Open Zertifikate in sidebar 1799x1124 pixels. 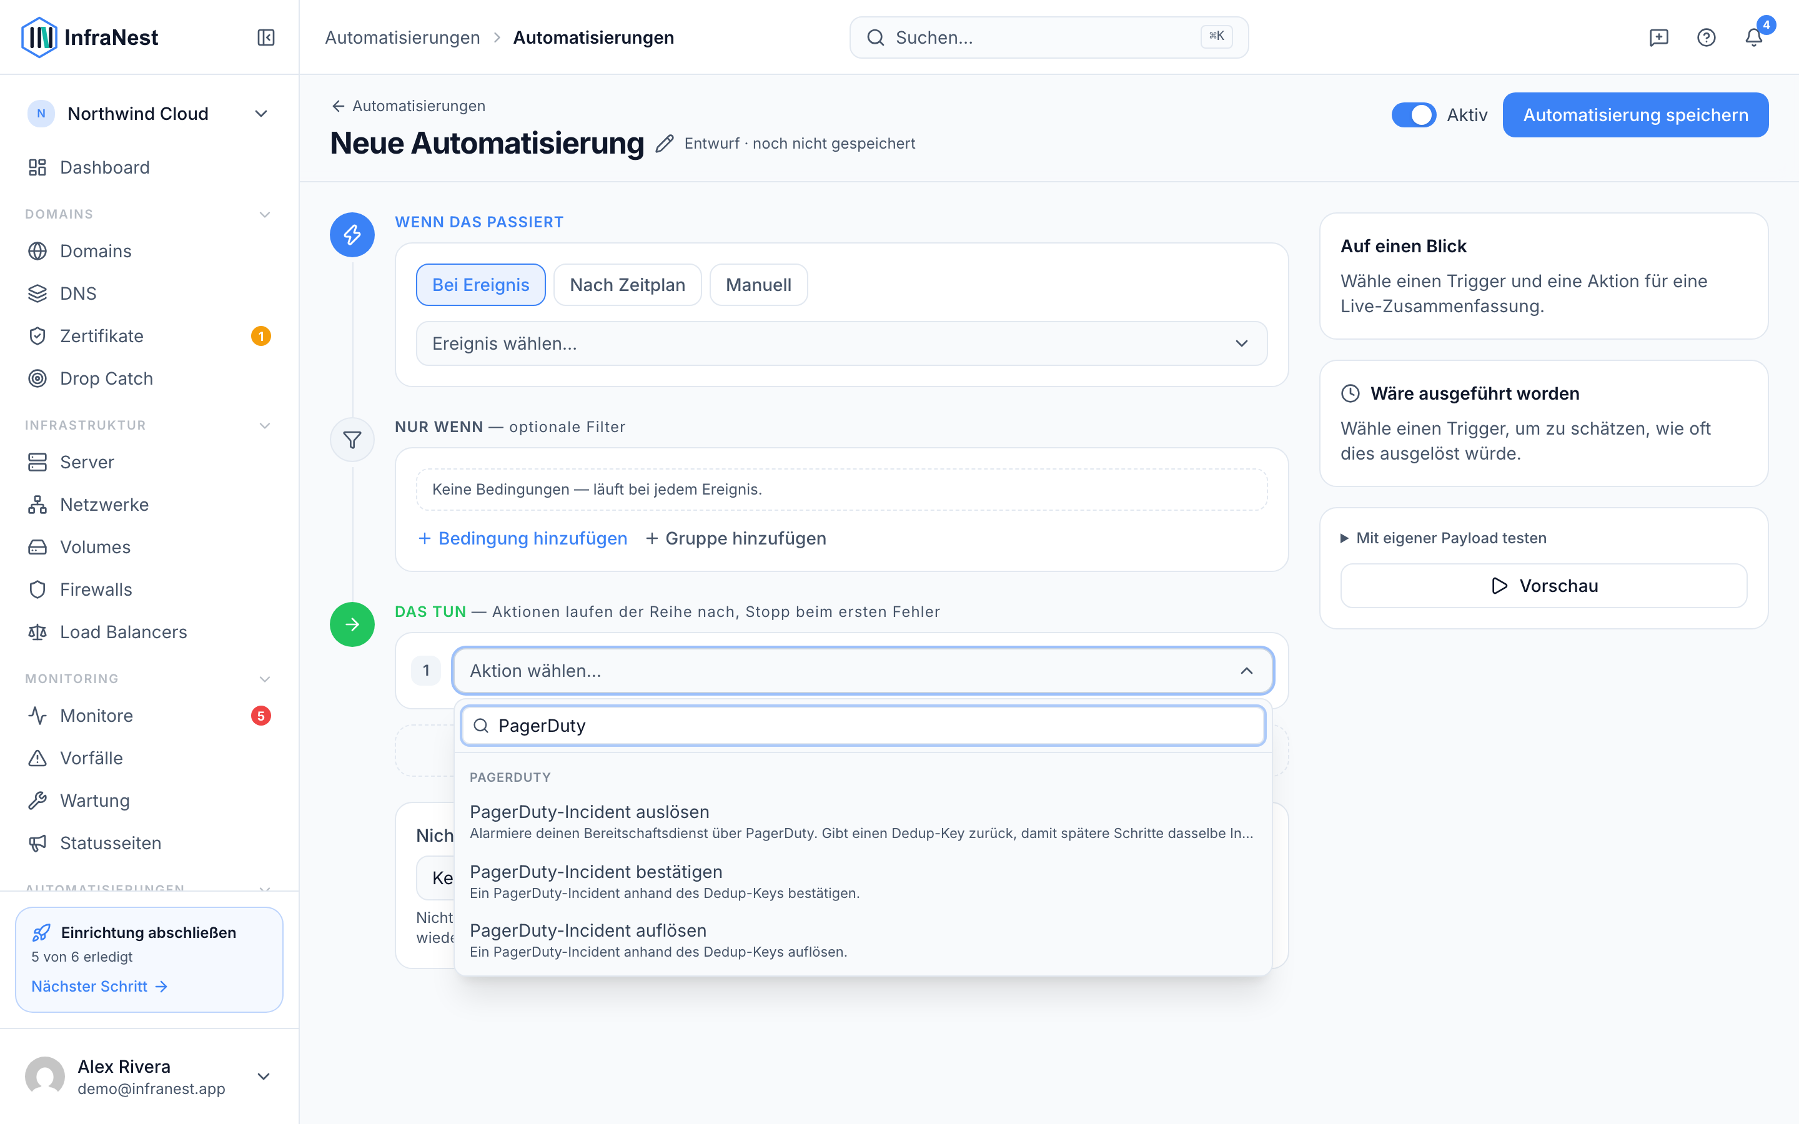pos(149,336)
